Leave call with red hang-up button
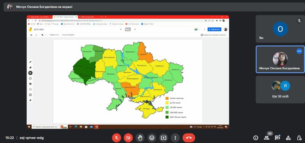 coord(189,138)
